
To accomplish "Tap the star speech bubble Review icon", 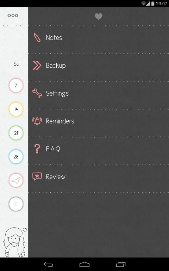I will tap(37, 176).
